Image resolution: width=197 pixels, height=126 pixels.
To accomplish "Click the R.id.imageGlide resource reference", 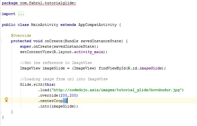I will tap(145, 68).
